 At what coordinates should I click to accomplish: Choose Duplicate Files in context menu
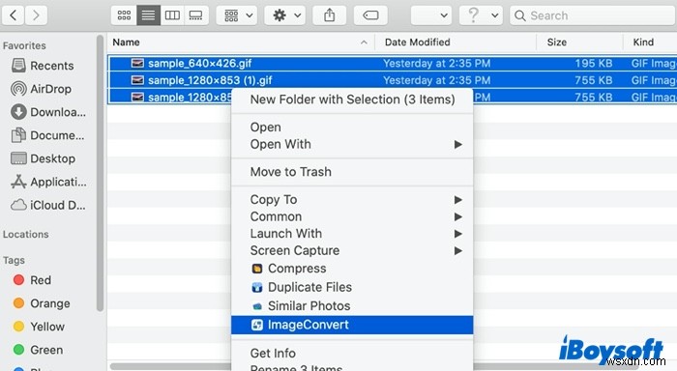(352, 287)
